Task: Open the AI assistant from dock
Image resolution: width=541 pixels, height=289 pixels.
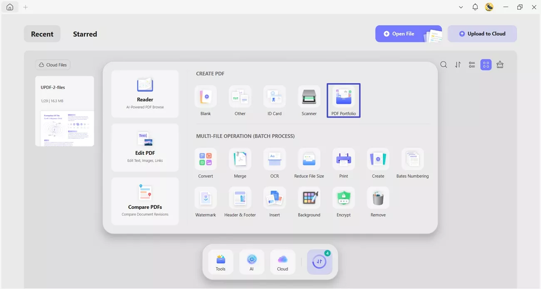Action: (x=252, y=262)
